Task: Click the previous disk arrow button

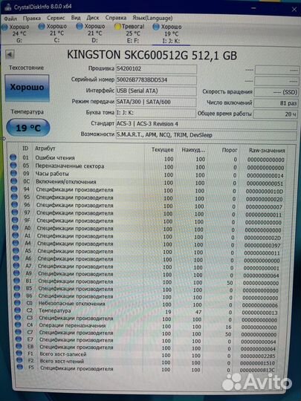Action: pyautogui.click(x=10, y=54)
